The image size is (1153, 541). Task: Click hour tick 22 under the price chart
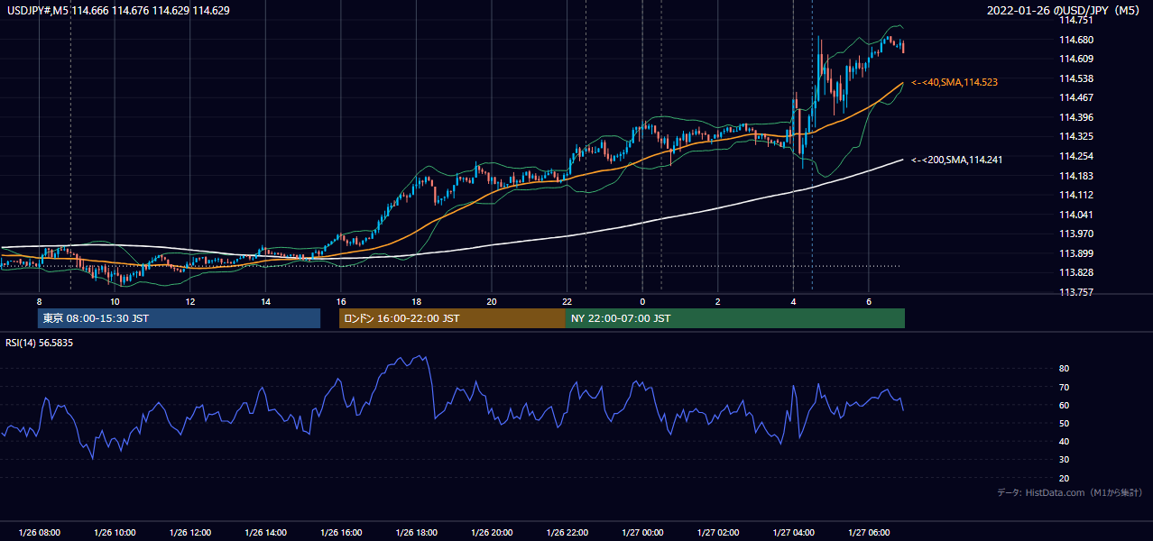[567, 301]
